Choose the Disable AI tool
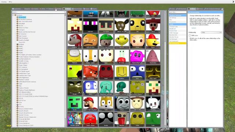The height and width of the screenshot is (132, 235). (x=178, y=29)
